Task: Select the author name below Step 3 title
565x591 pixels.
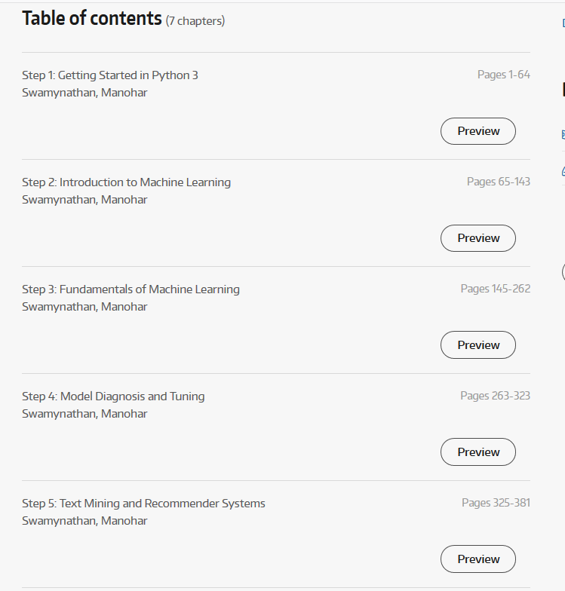Action: coord(84,307)
